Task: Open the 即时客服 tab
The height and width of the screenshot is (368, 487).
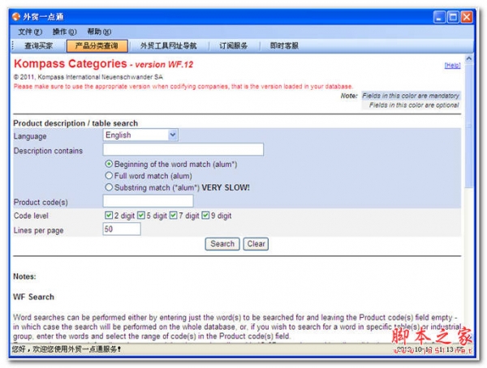Action: tap(284, 46)
